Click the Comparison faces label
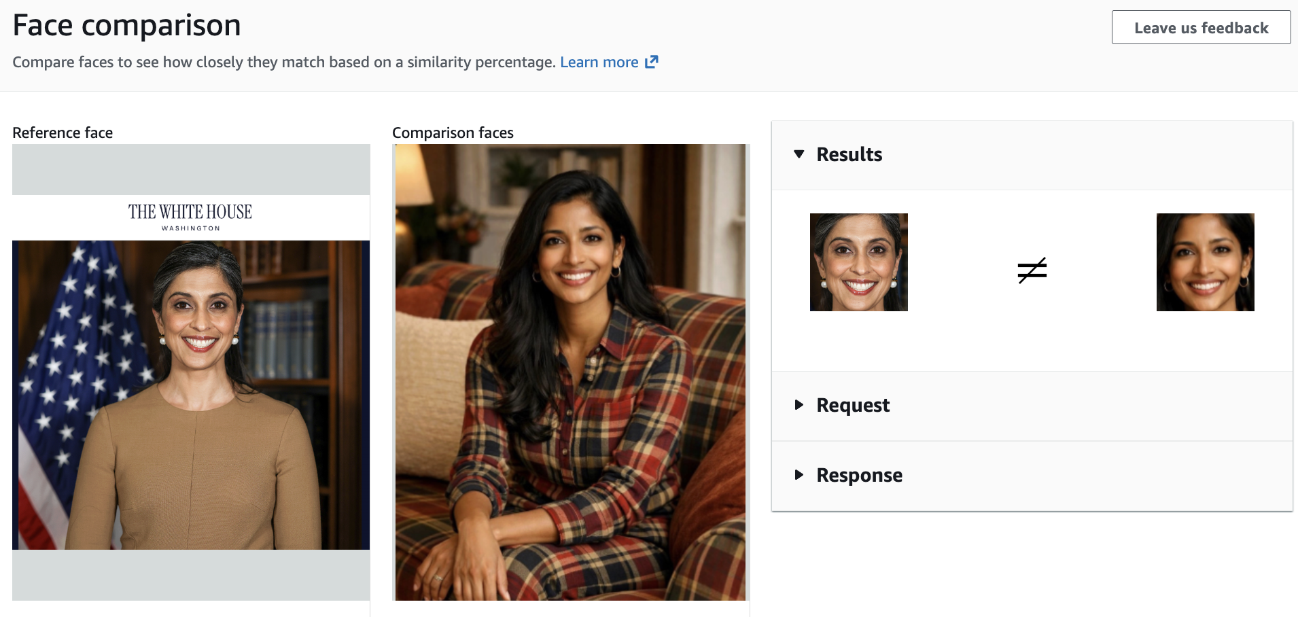Screen dimensions: 1298x617 point(453,133)
